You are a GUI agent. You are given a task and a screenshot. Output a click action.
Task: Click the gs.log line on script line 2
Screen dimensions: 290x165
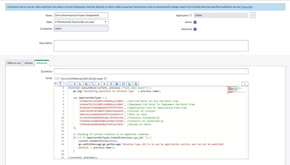point(117,91)
